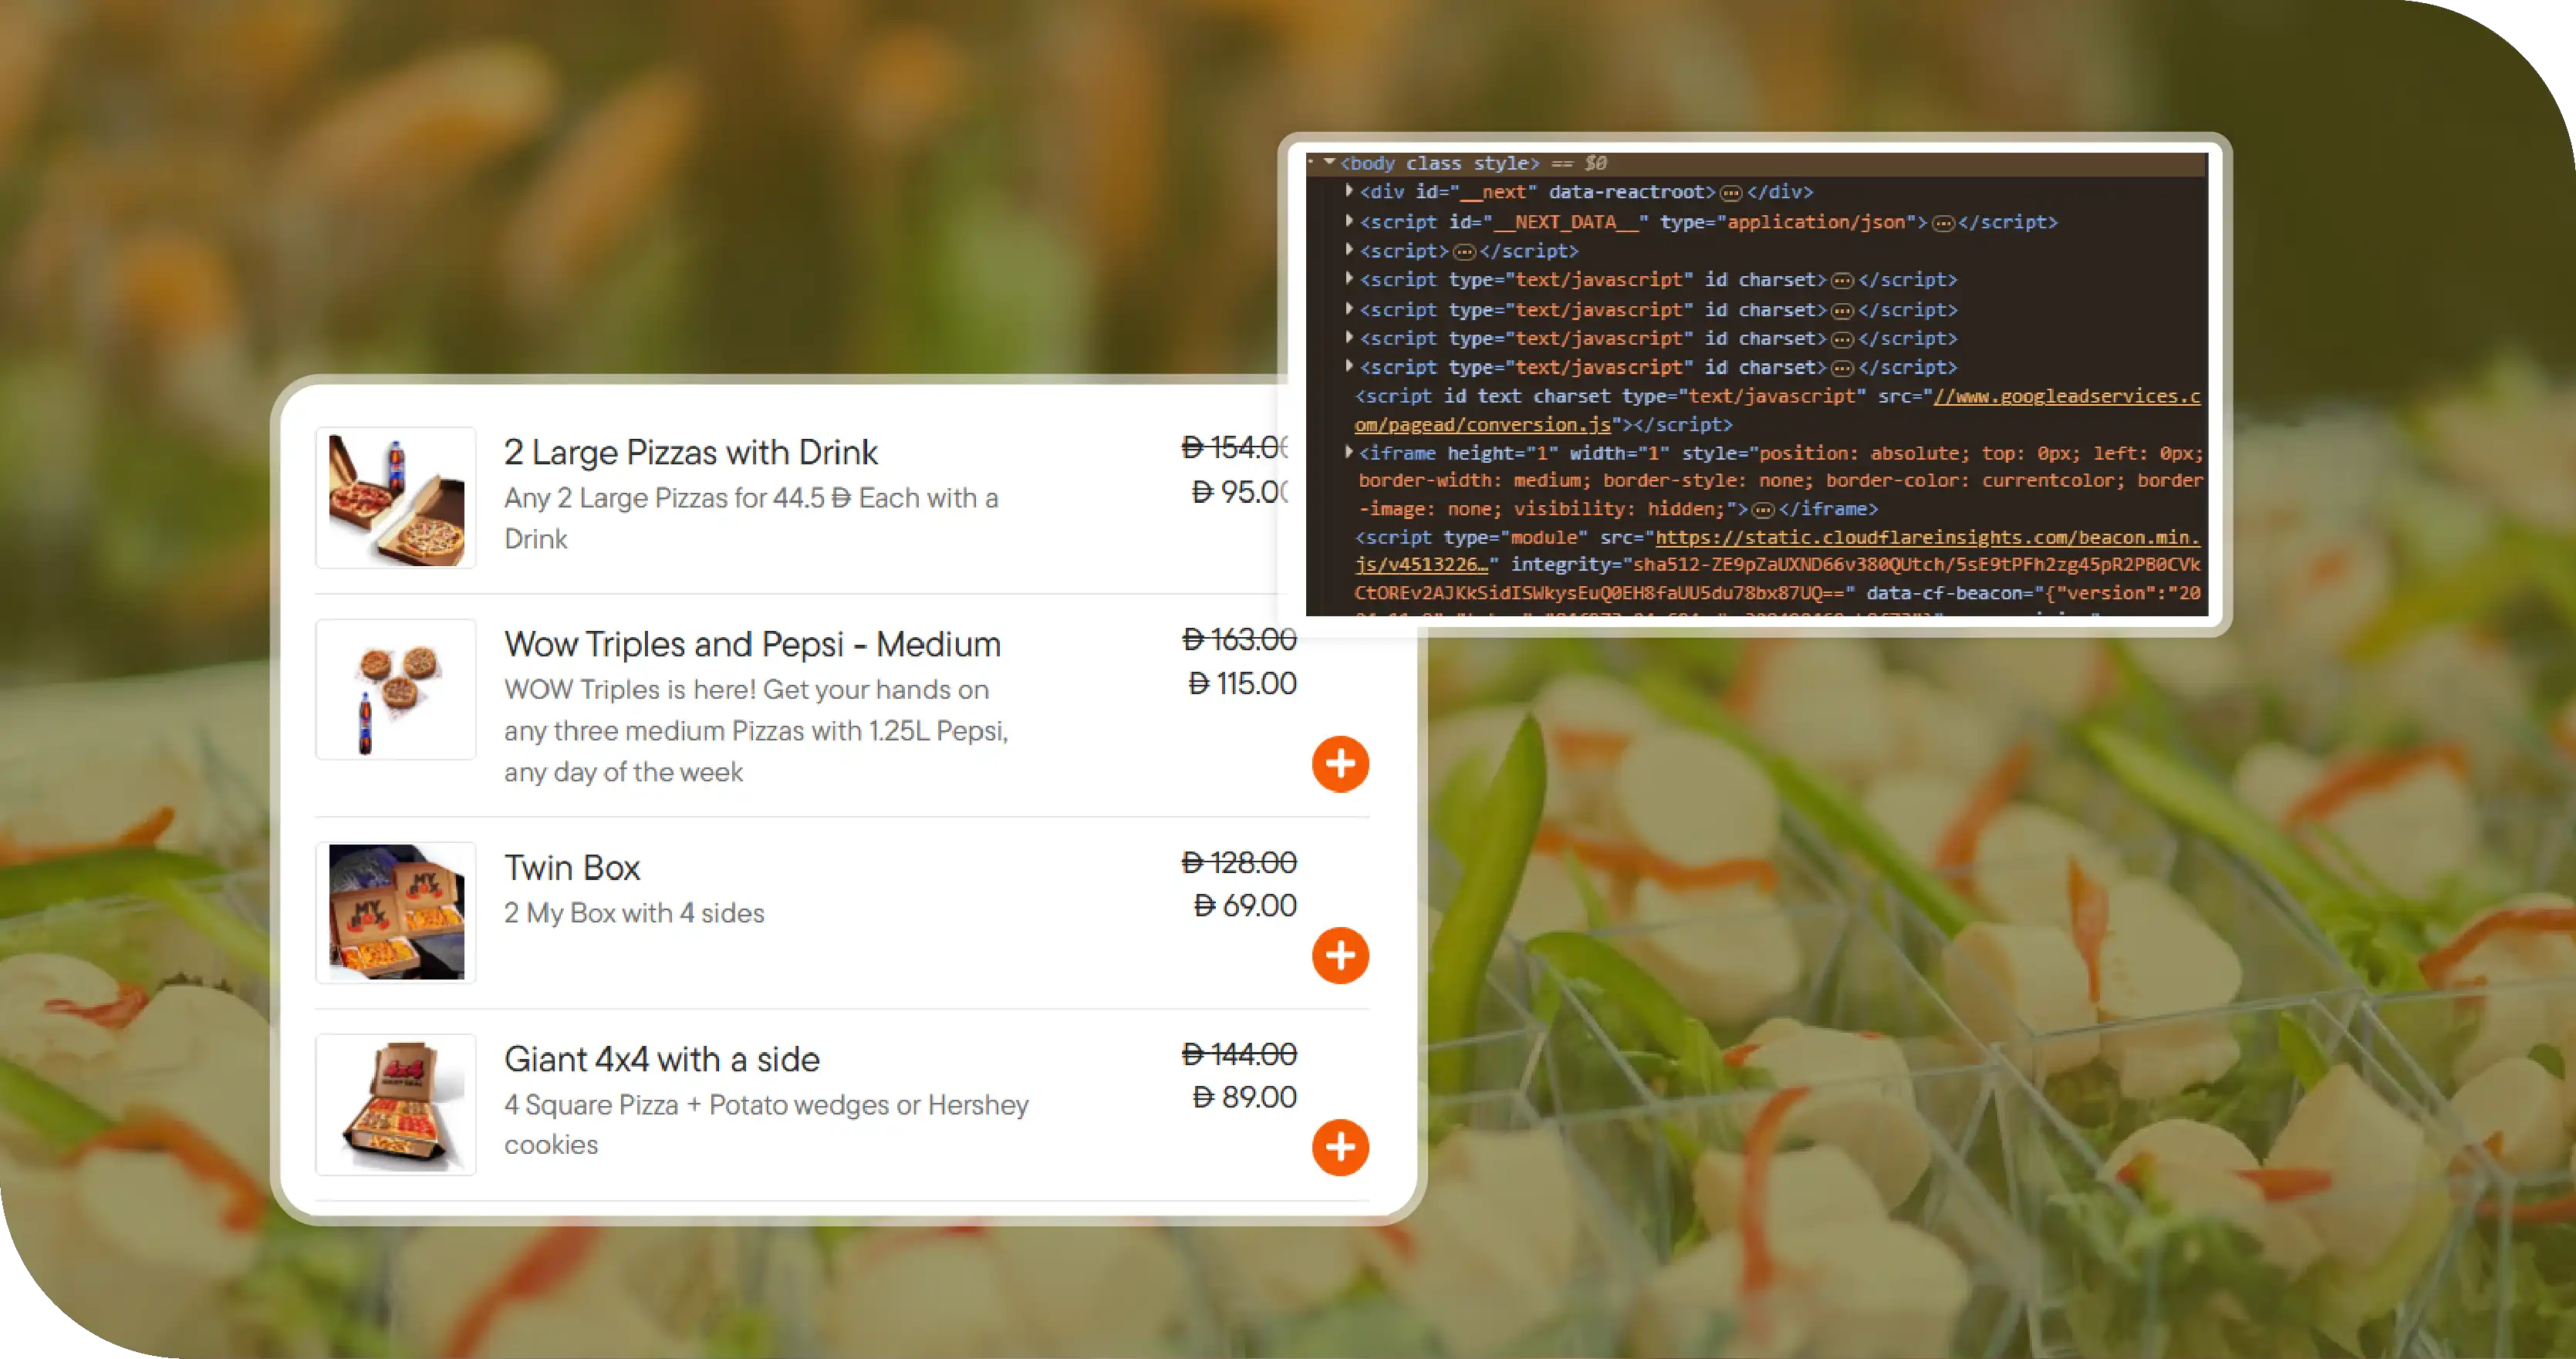Click the 'data-reactroot' attribute text
The width and height of the screenshot is (2576, 1359).
click(x=1626, y=192)
